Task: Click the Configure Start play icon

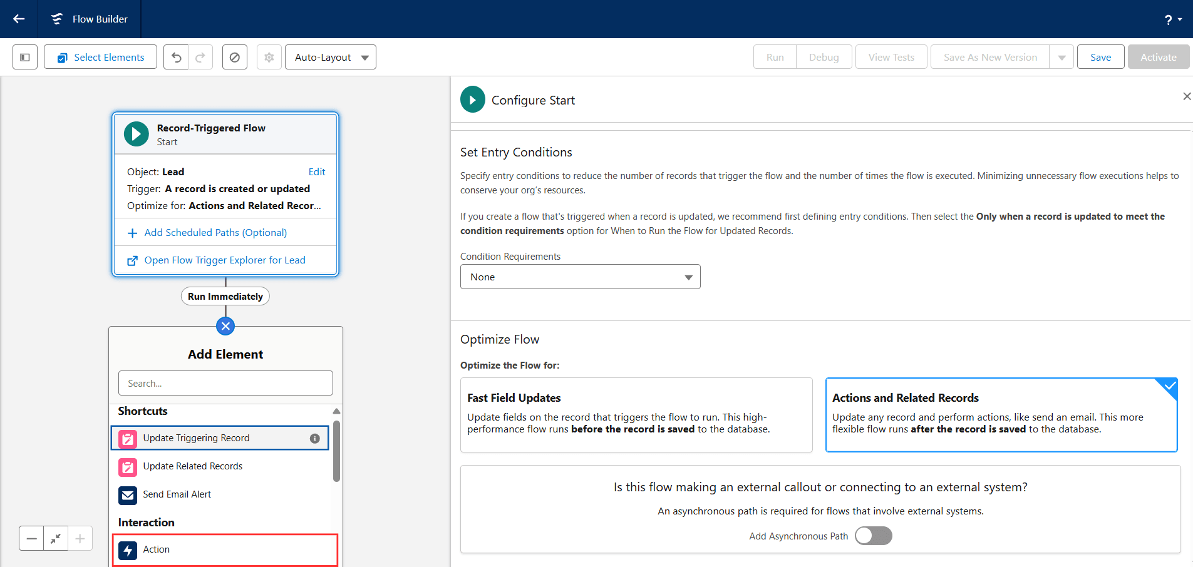Action: [473, 100]
